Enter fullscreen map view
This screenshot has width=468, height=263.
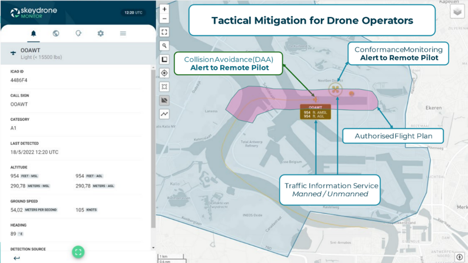point(164,32)
